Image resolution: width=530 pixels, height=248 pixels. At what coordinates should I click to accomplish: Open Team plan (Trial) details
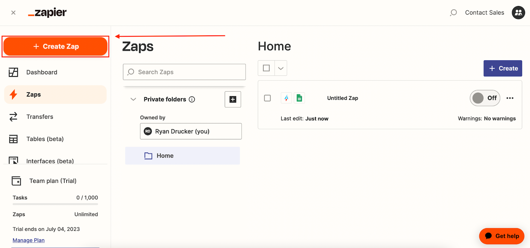click(53, 181)
